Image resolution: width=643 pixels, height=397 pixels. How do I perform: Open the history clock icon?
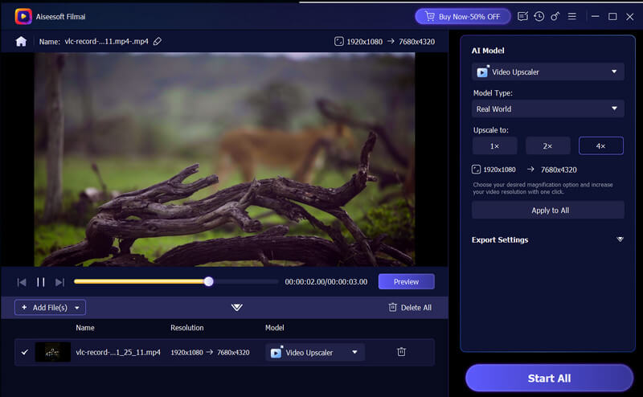click(539, 16)
